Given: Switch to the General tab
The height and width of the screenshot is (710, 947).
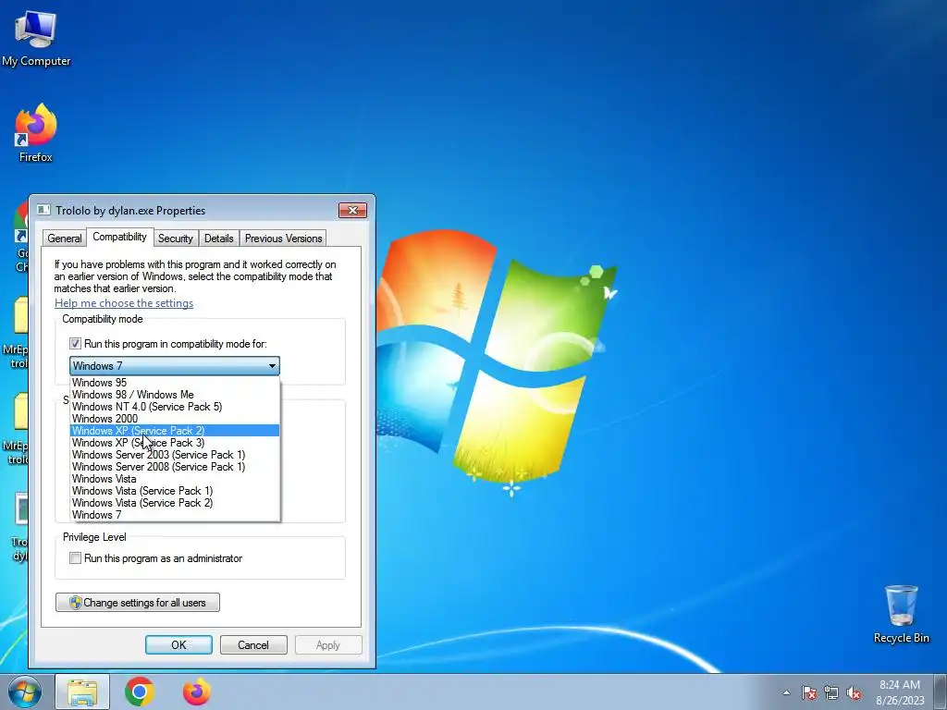Looking at the screenshot, I should [x=65, y=239].
